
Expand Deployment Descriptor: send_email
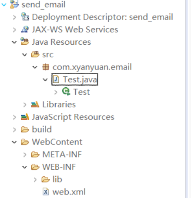coord(14,17)
